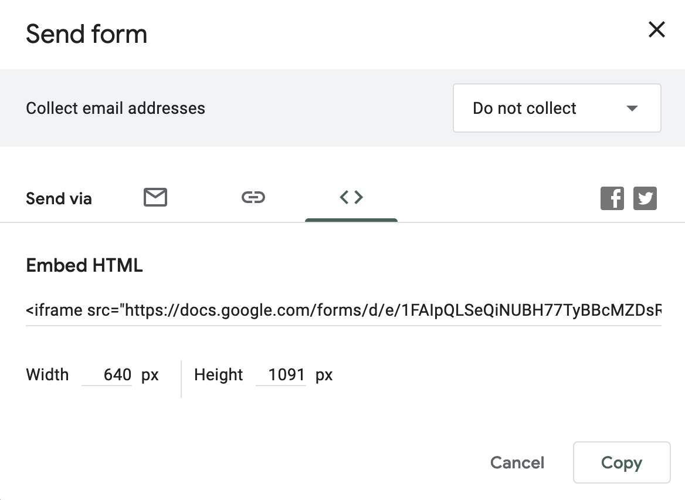Click the Embed HTML heading
The width and height of the screenshot is (685, 500).
click(84, 265)
